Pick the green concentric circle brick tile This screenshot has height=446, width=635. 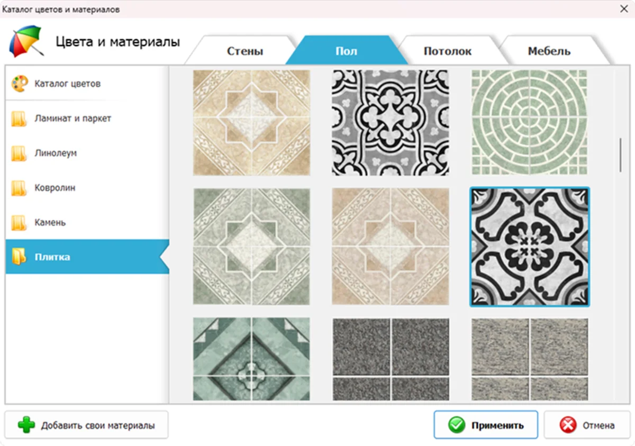(530, 123)
